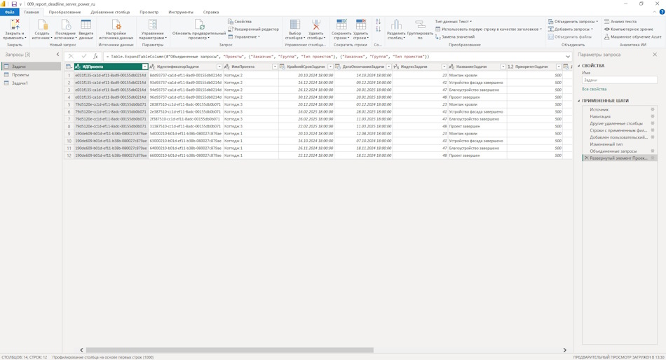The width and height of the screenshot is (666, 360).
Task: Cancel formula with the X icon
Action: [71, 57]
